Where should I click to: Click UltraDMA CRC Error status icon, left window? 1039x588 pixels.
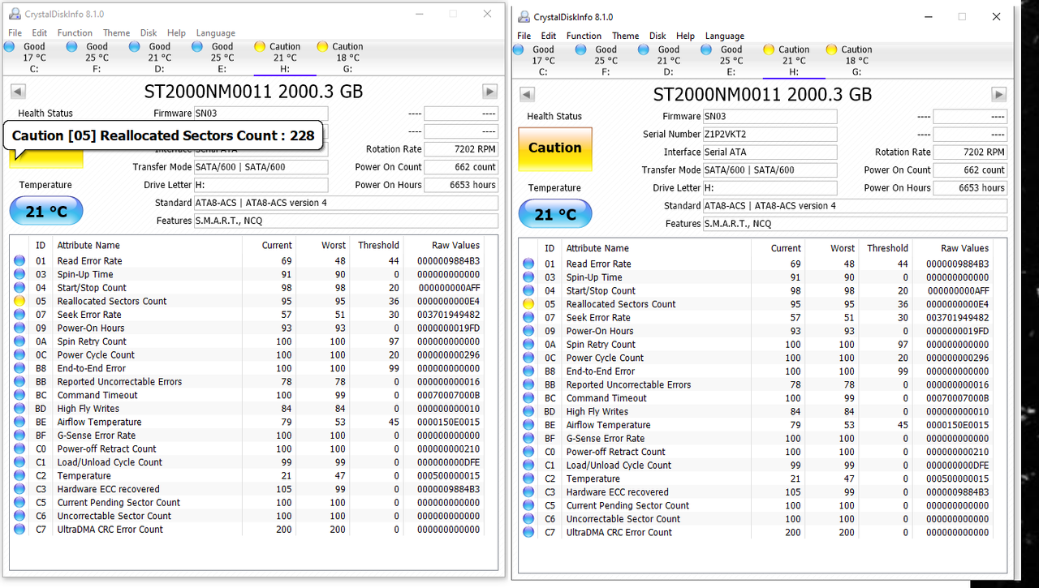click(x=19, y=530)
